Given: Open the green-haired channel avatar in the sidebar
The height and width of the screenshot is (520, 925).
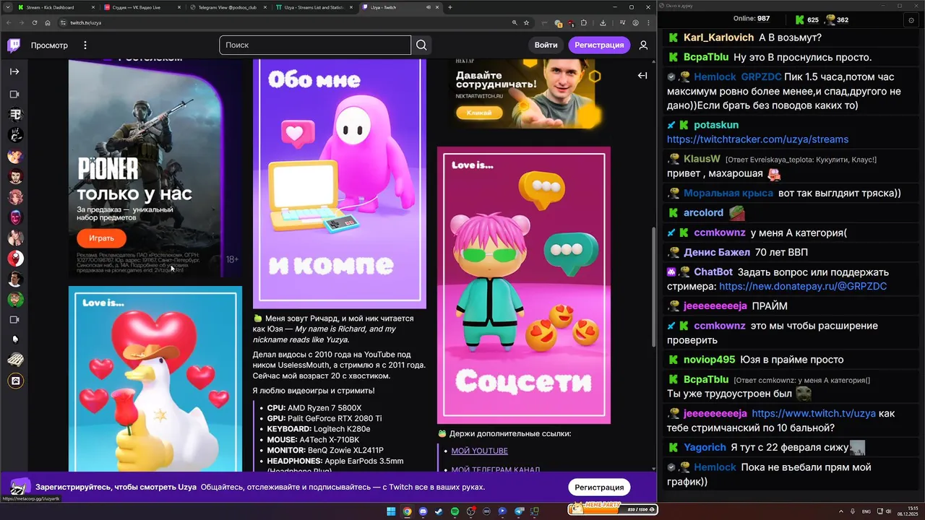Looking at the screenshot, I should pos(15,299).
